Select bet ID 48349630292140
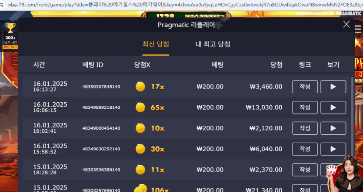Image resolution: width=363 pixels, height=192 pixels. pyautogui.click(x=101, y=149)
